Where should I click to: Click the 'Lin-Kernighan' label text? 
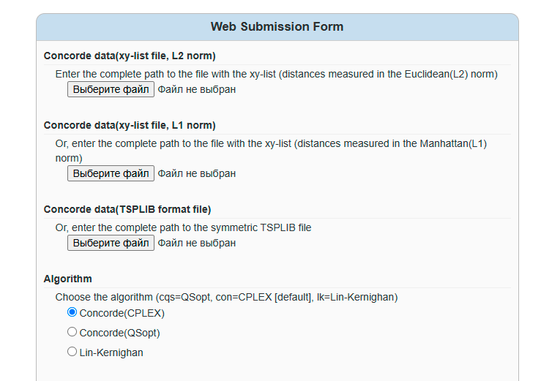111,352
